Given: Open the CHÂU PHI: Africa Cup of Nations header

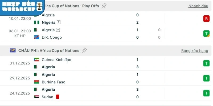Looking at the screenshot, I should (x=49, y=51).
